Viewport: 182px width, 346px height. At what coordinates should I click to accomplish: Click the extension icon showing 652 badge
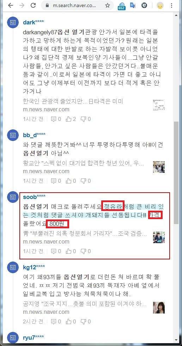coord(121,6)
